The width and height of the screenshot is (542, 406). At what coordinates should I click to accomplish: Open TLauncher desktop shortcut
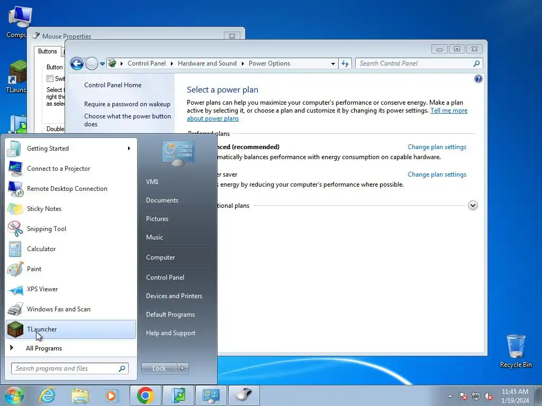click(x=16, y=77)
